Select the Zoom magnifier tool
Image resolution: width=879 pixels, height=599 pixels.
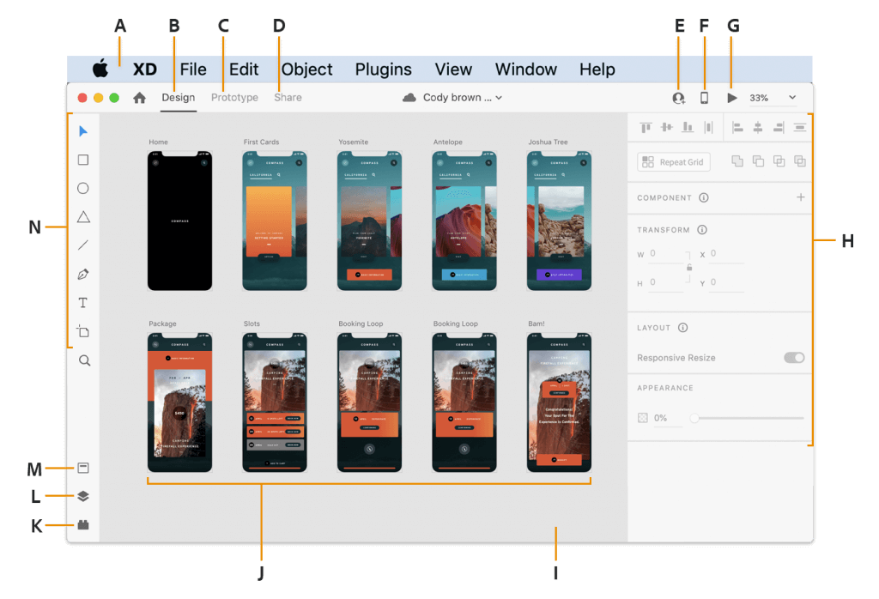84,360
